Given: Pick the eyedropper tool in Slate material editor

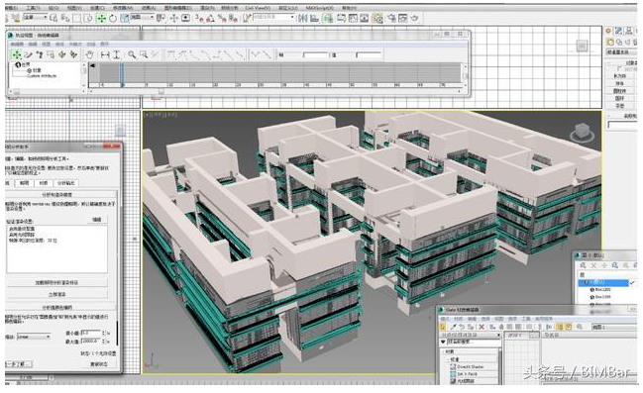Looking at the screenshot, I should (453, 327).
